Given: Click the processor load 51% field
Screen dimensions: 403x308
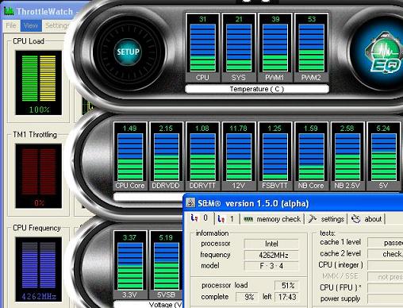Looking at the screenshot, I should point(286,286).
